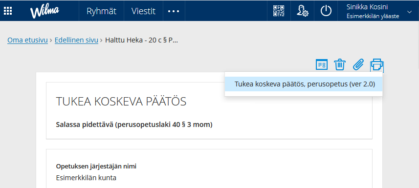Image resolution: width=419 pixels, height=188 pixels.
Task: Click the form view icon
Action: click(x=322, y=64)
